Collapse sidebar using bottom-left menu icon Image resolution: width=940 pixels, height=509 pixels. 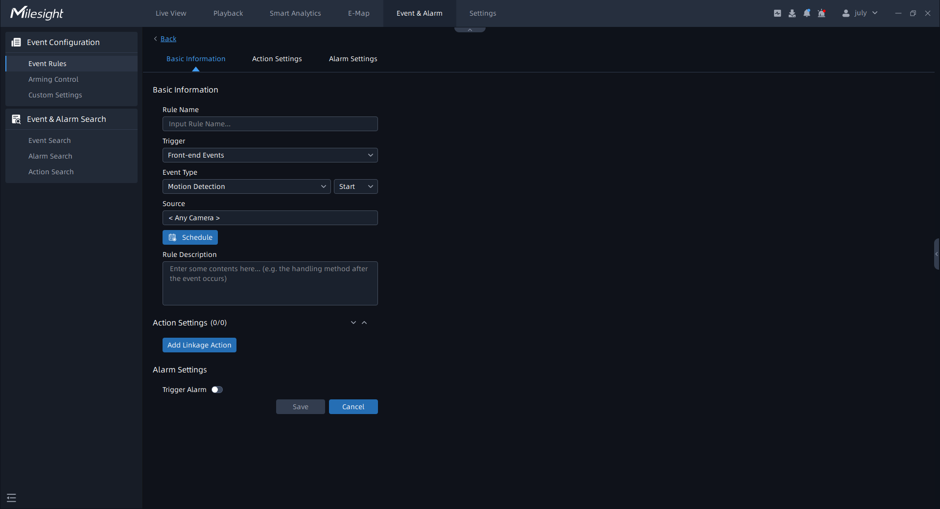(x=12, y=498)
